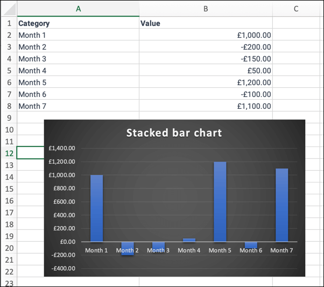324x287 pixels.
Task: Select column C header
Action: (296, 9)
